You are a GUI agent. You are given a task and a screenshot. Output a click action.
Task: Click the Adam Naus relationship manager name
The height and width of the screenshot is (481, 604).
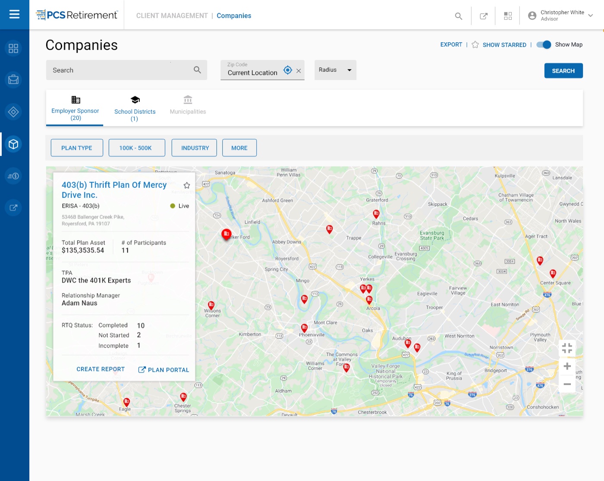[79, 303]
